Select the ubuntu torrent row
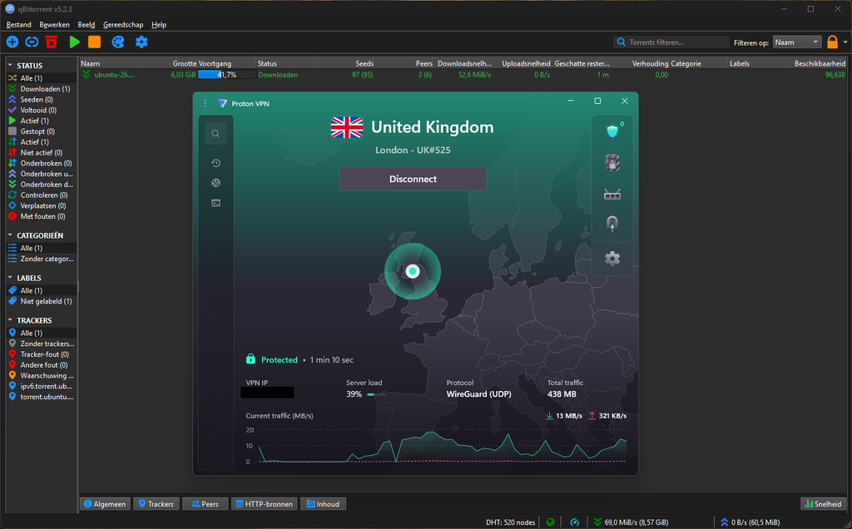 click(x=463, y=75)
